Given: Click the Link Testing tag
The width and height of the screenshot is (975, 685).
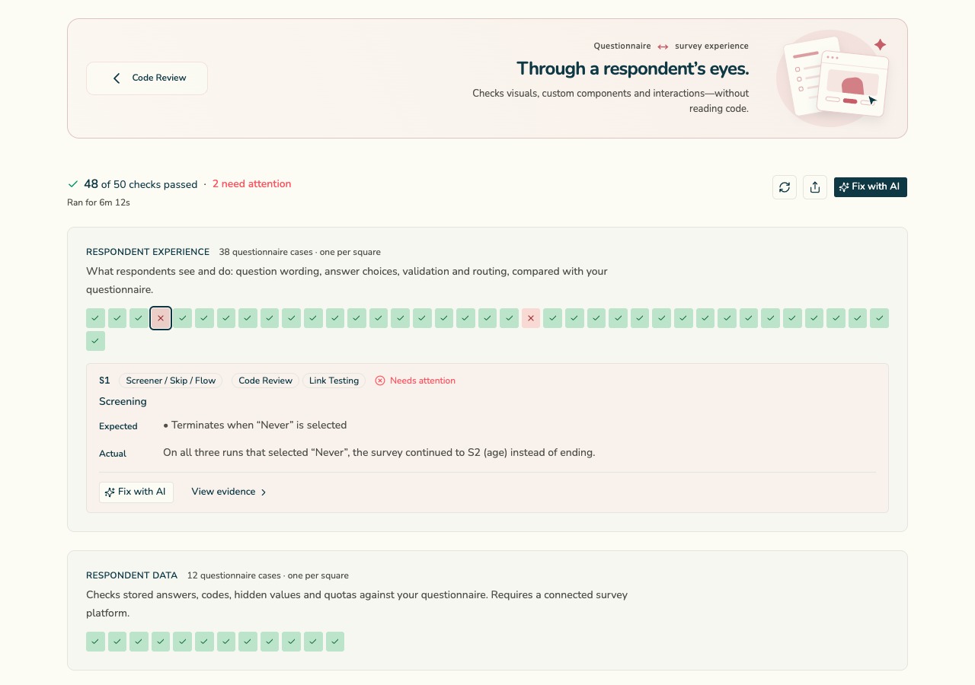Looking at the screenshot, I should coord(334,381).
